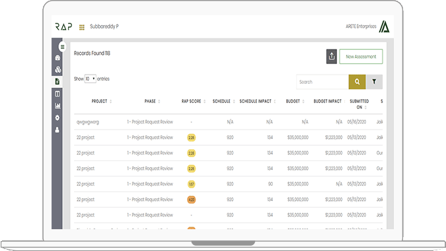The image size is (446, 251).
Task: Sort by the PHASE column
Action: tap(152, 101)
